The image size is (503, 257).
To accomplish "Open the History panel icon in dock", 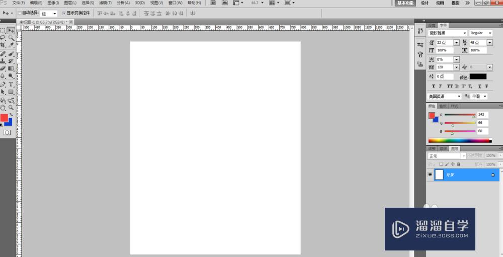I will pyautogui.click(x=420, y=31).
